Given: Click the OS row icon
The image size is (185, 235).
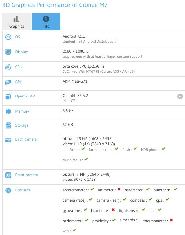Looking at the screenshot, I should 8,37.
